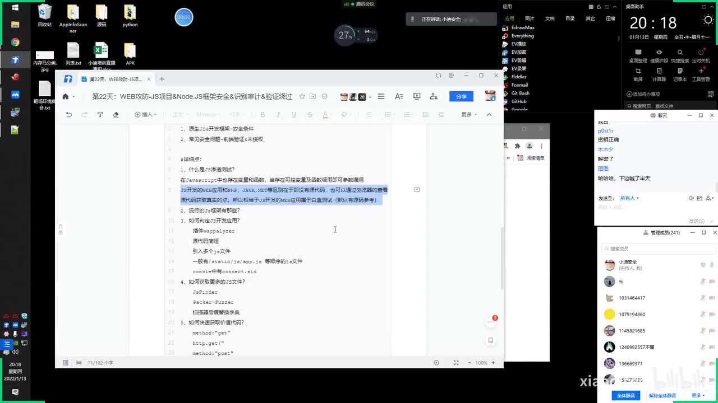This screenshot has width=718, height=403.
Task: Toggle microphone mute for 1145821685
Action: coord(703,331)
